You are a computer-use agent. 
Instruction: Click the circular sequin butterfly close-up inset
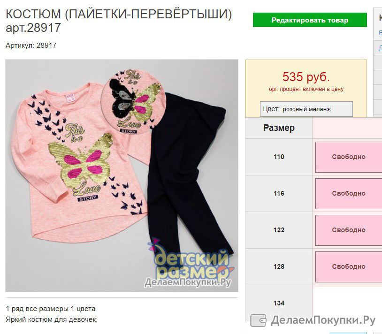[x=133, y=101]
